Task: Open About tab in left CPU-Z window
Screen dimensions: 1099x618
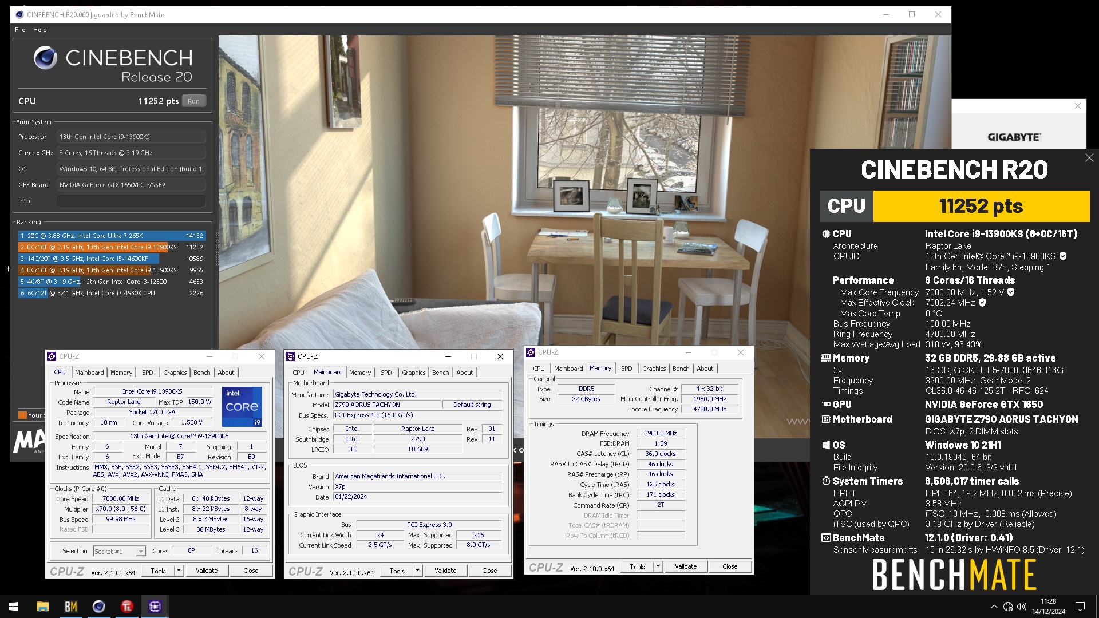Action: [226, 373]
